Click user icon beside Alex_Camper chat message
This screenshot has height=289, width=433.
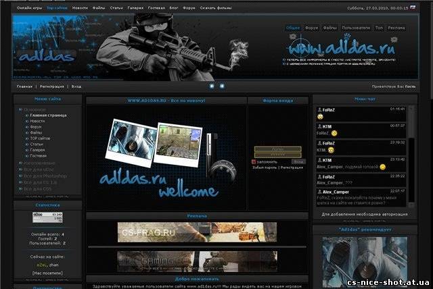[319, 192]
